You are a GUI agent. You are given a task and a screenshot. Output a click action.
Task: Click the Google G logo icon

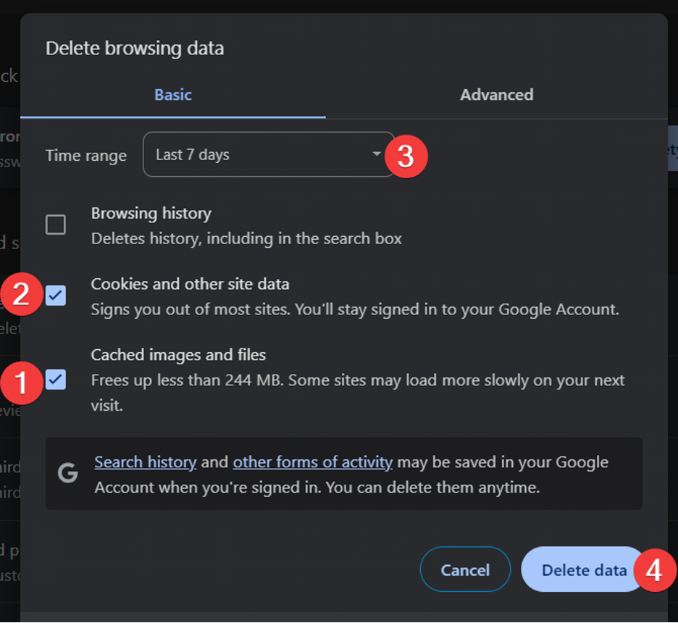click(x=68, y=473)
